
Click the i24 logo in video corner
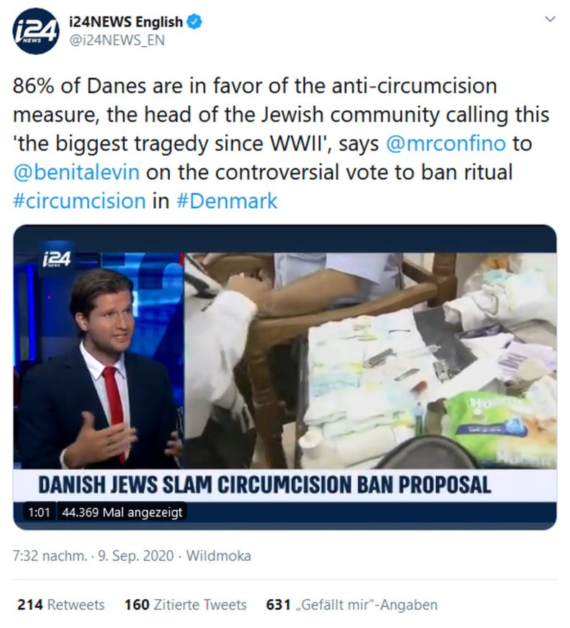click(x=56, y=259)
